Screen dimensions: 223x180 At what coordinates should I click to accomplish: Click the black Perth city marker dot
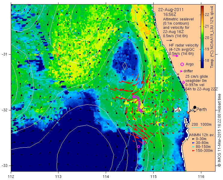[195, 107]
